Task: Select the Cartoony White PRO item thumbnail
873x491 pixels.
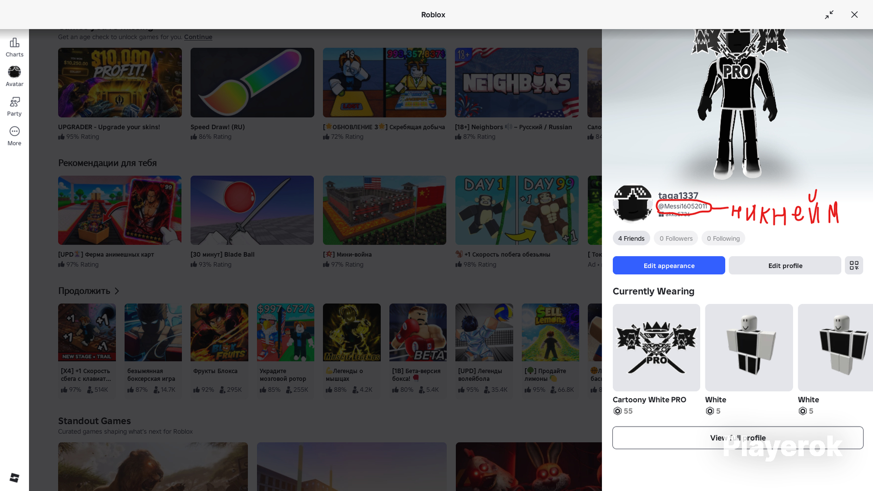Action: tap(656, 348)
